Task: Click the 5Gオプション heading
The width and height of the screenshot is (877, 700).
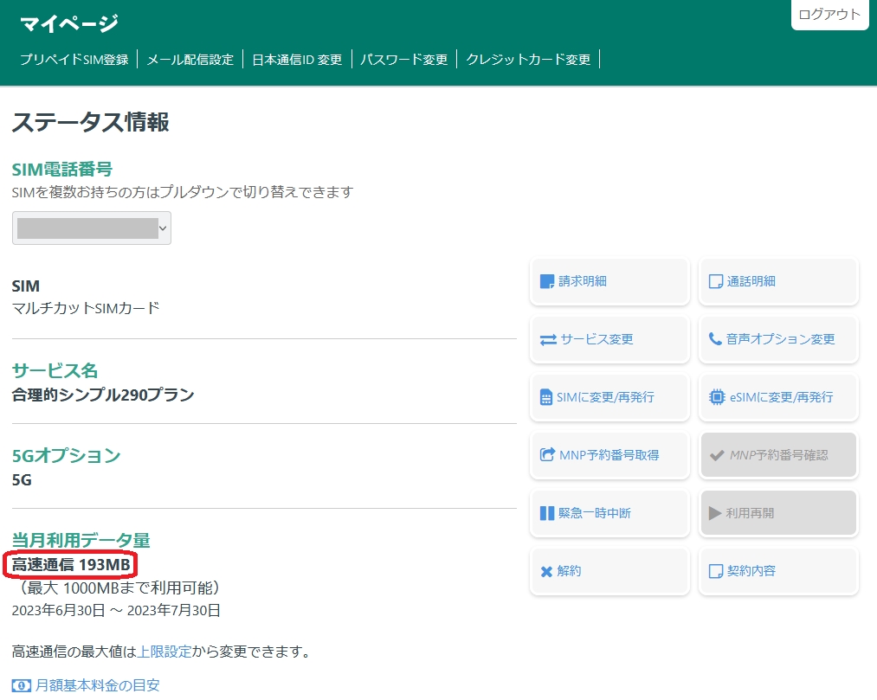Action: [x=66, y=456]
